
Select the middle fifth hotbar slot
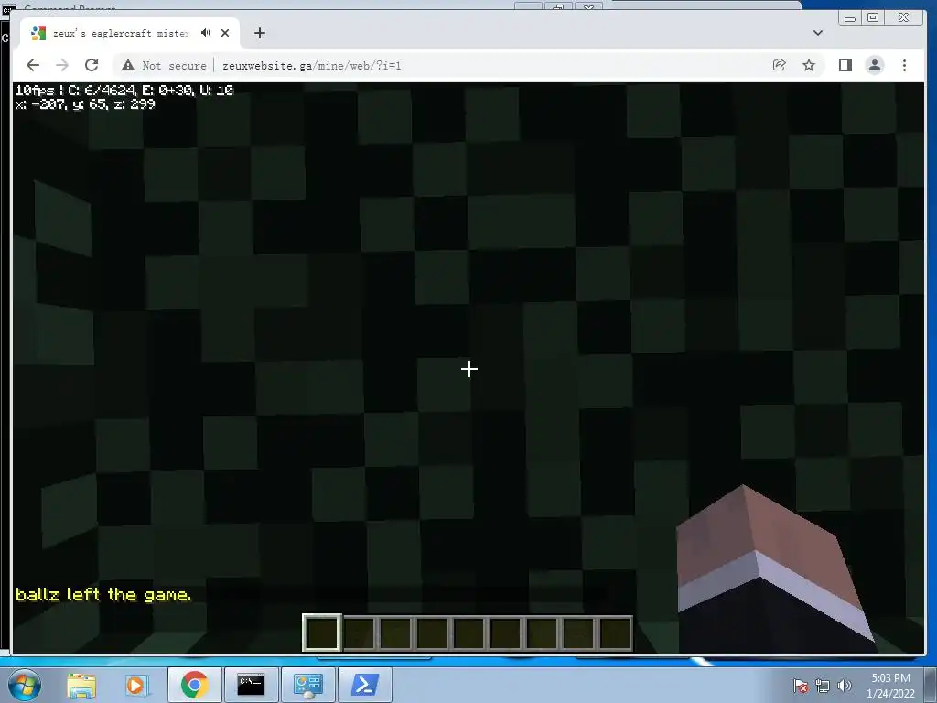tap(468, 633)
